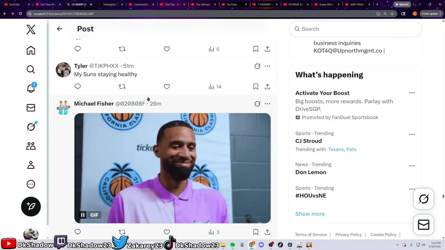The width and height of the screenshot is (445, 250).
Task: Open options for CJ Stroud trend
Action: click(x=412, y=134)
